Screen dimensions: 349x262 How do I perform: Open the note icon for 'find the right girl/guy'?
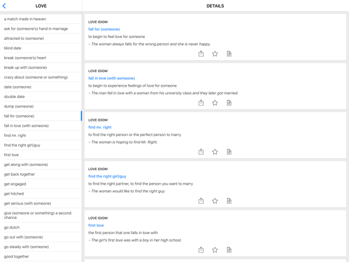tap(229, 201)
